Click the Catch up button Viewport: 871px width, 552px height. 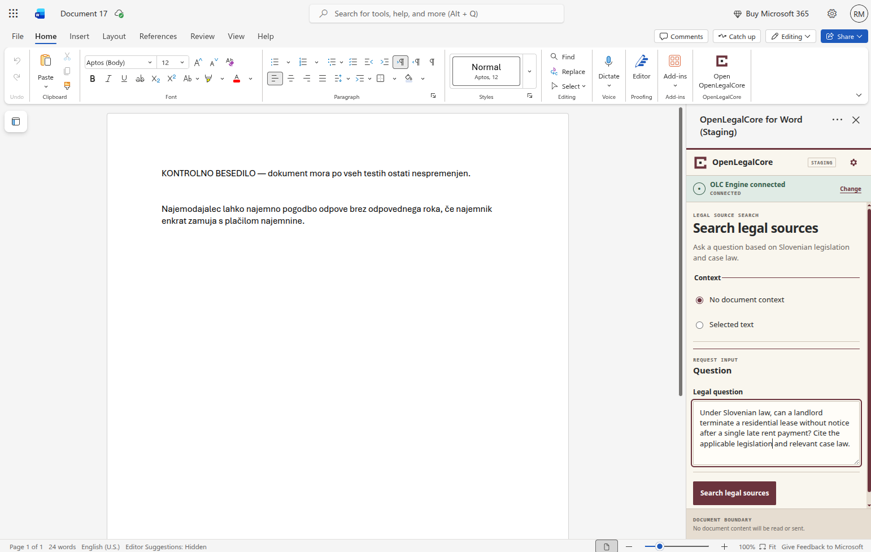coord(737,36)
